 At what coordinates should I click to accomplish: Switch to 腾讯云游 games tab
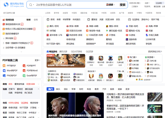click(63, 52)
